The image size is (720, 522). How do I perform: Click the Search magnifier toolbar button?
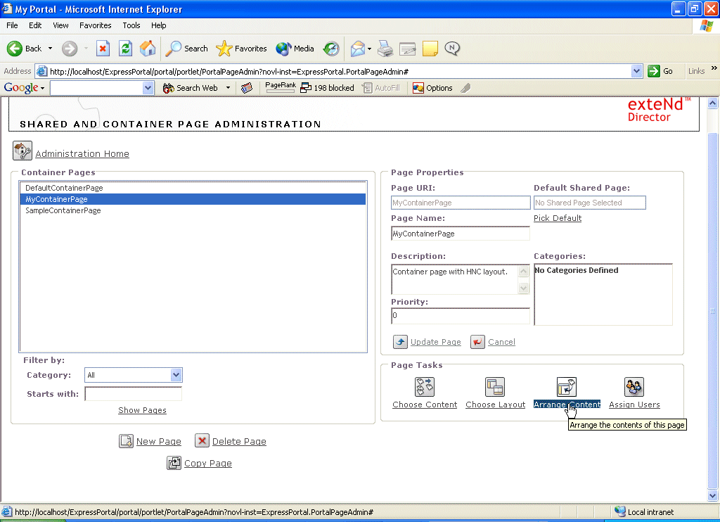187,49
